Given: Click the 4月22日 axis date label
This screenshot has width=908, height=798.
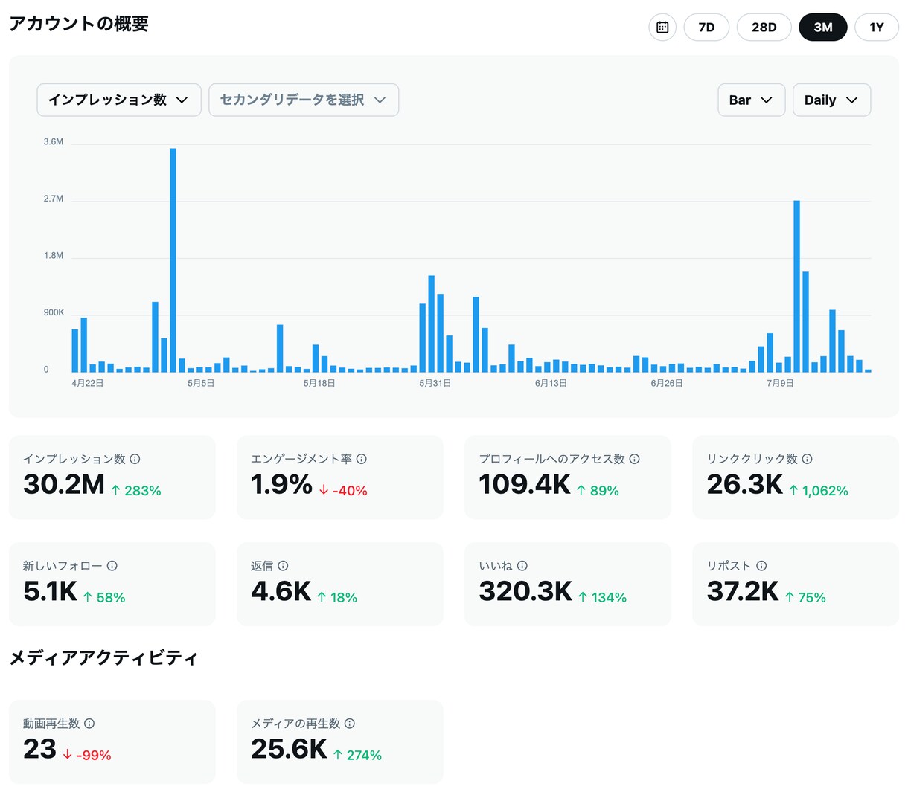Looking at the screenshot, I should coord(87,383).
